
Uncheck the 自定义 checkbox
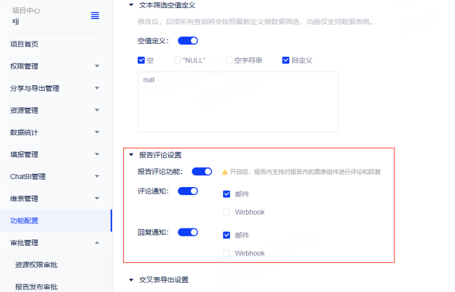pyautogui.click(x=286, y=60)
